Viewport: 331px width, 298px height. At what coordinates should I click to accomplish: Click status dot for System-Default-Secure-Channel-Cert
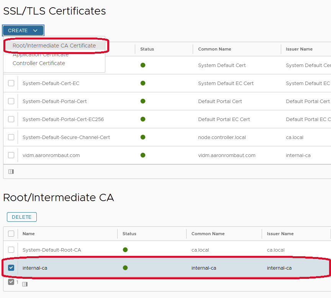(x=143, y=137)
